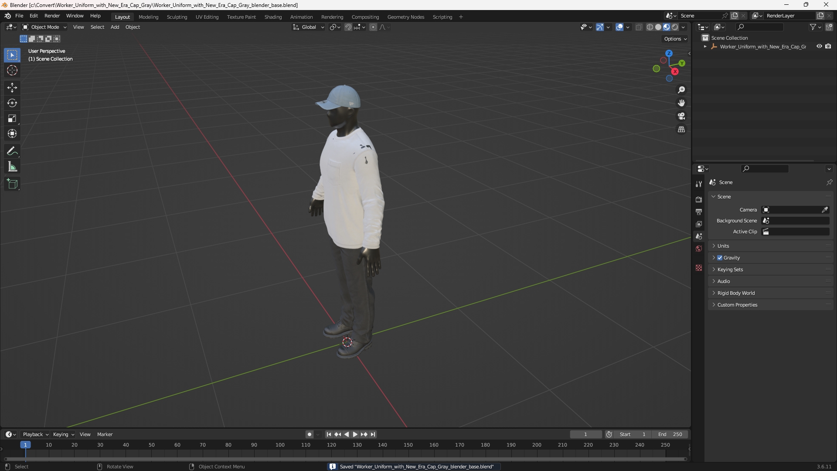
Task: Toggle snapping magnet in header
Action: click(x=348, y=27)
